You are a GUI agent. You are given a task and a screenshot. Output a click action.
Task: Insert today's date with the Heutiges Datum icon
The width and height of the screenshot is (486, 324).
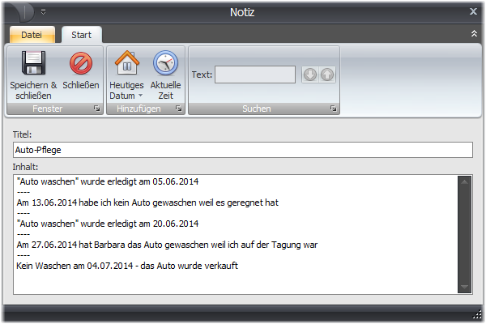[x=127, y=63]
